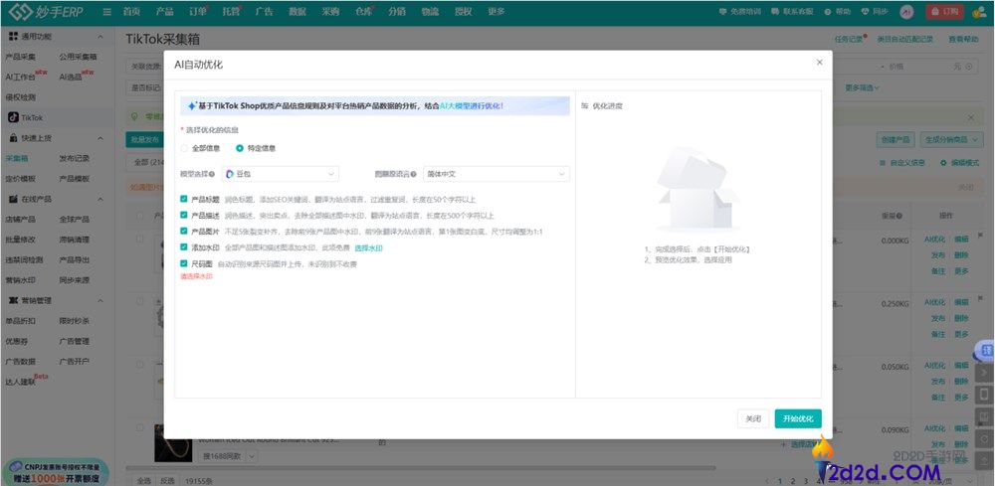
Task: Collapse the 快速上货 sidebar section
Action: (100, 138)
